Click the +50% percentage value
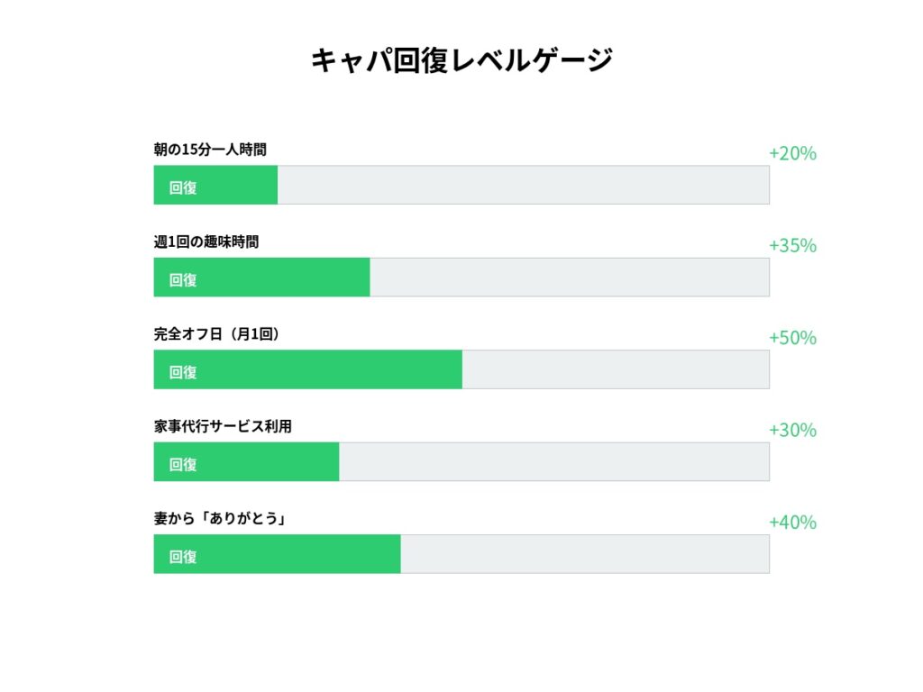923x692 pixels. pos(792,338)
